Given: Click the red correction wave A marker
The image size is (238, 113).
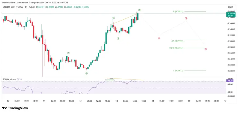Looking at the screenshot, I should tap(159, 38).
